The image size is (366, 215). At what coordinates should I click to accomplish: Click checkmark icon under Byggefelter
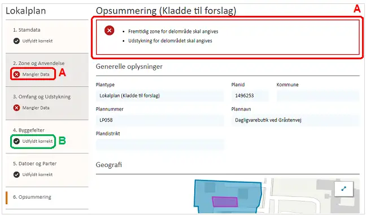tap(16, 141)
